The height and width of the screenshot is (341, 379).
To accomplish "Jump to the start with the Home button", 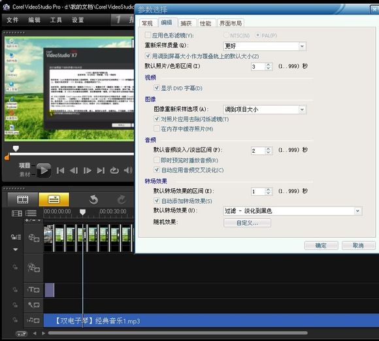I will pos(60,170).
